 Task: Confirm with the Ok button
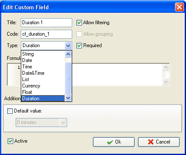(x=114, y=142)
